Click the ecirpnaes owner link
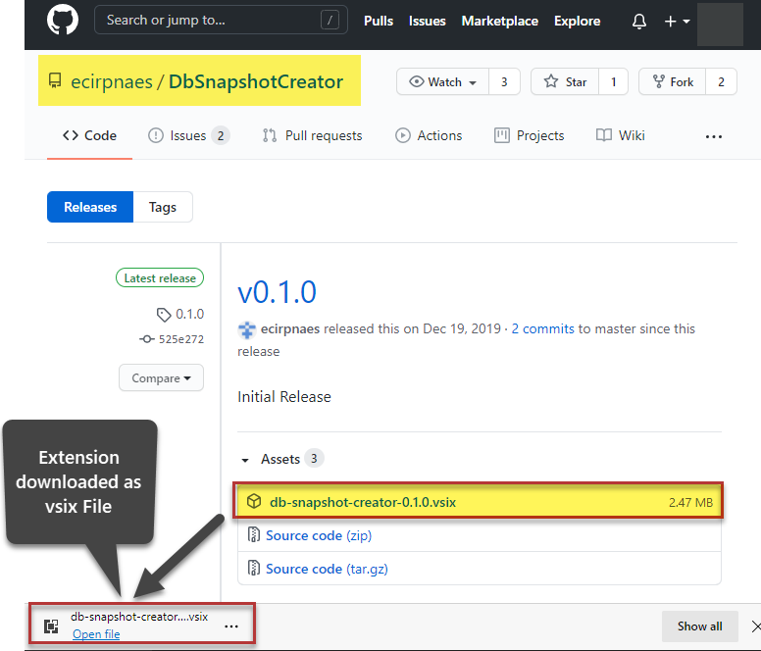Screen dimensions: 761x651 tap(112, 81)
